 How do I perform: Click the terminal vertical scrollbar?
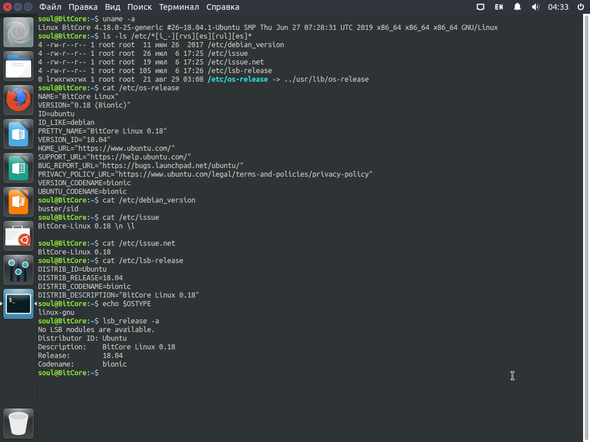pos(587,228)
